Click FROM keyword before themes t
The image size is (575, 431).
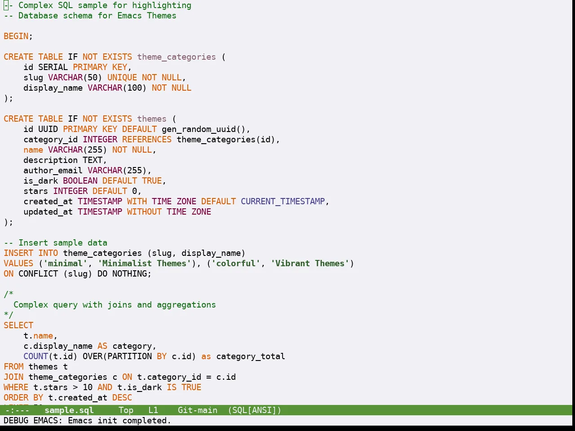13,367
